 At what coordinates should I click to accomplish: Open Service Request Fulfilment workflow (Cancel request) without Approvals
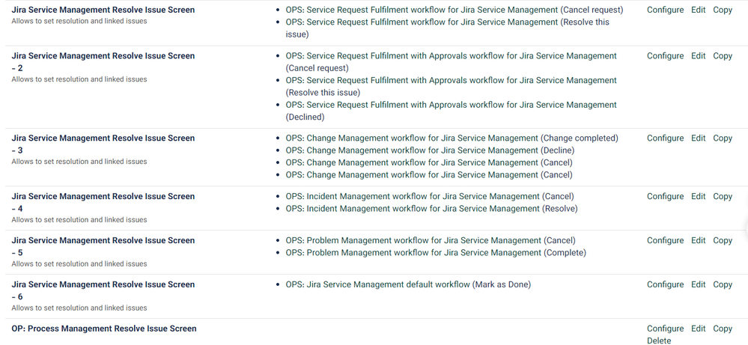pos(454,10)
